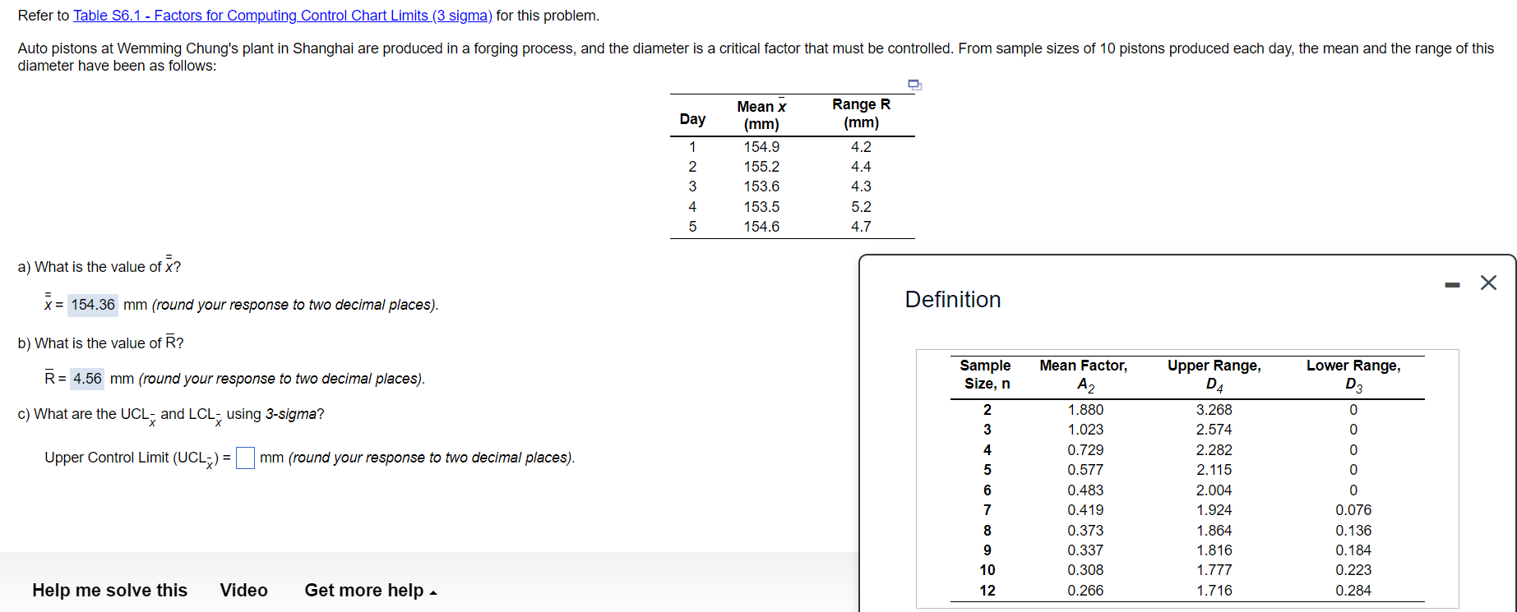Click Day 2 range value 4.4
The image size is (1517, 612).
point(861,167)
